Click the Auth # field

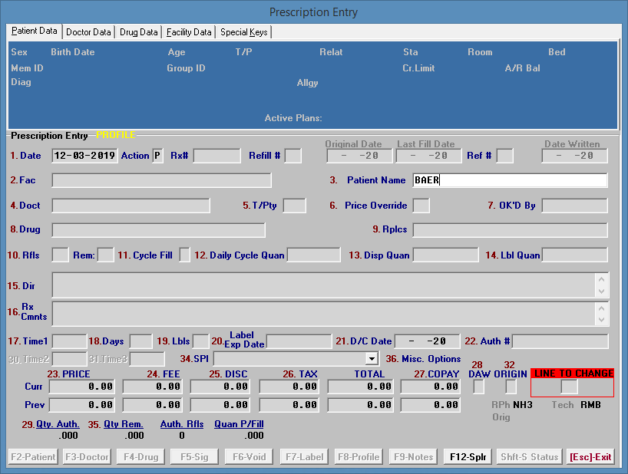560,341
